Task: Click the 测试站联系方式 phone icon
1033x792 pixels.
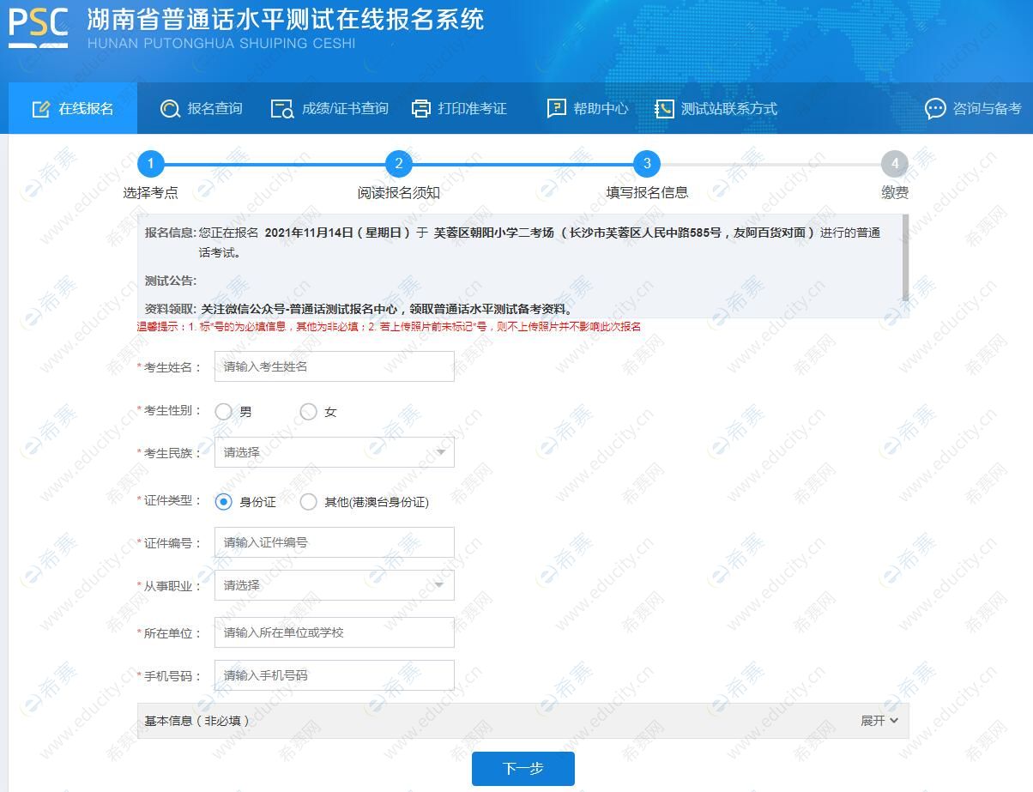Action: click(664, 109)
